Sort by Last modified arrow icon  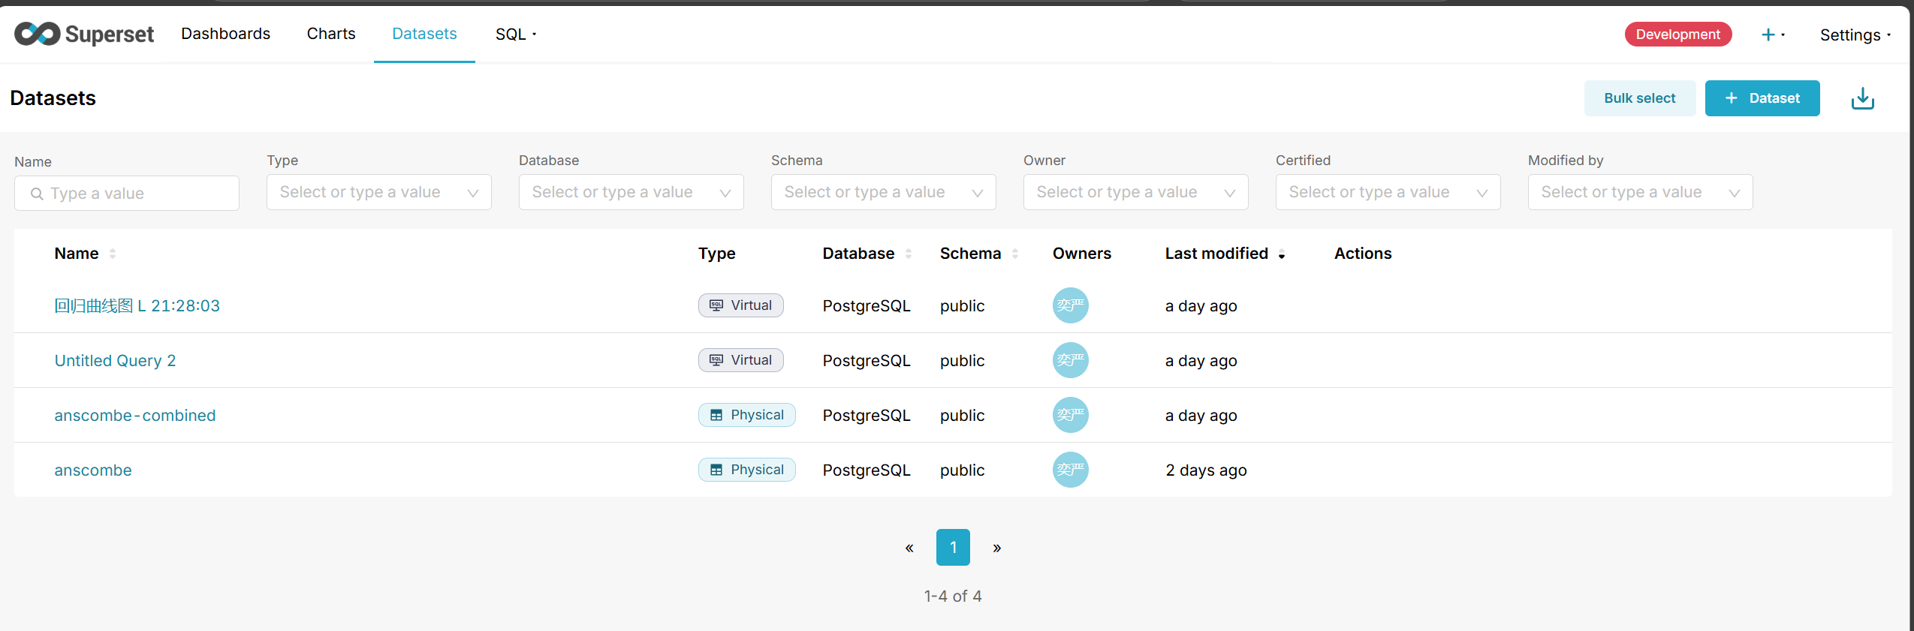[1282, 254]
